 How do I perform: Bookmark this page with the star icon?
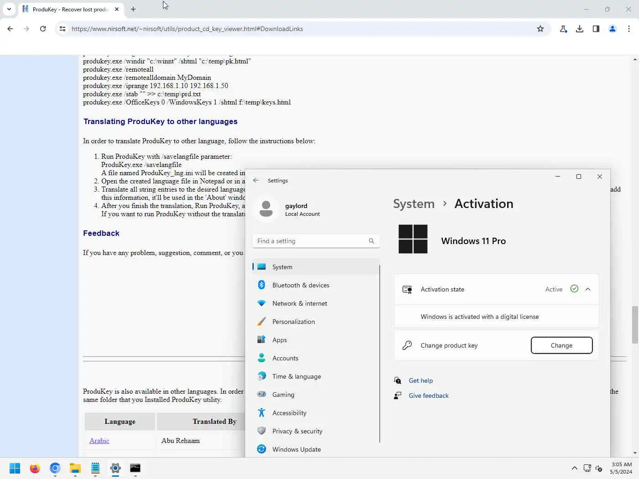coord(540,29)
